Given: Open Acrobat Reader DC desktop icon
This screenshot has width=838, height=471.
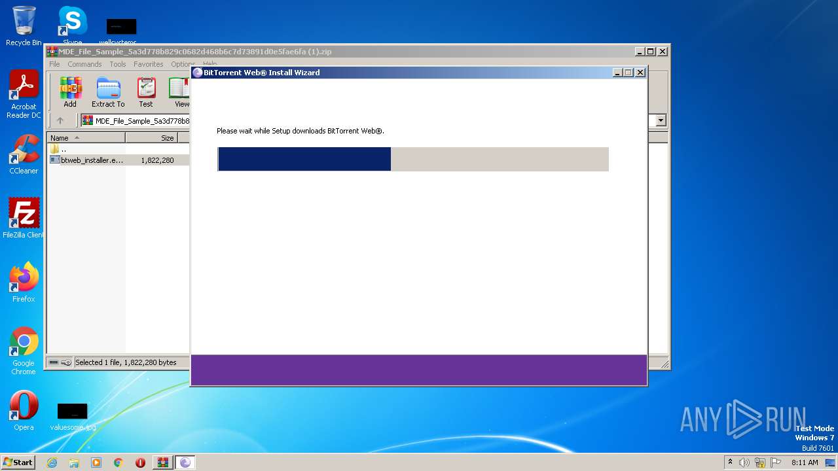Looking at the screenshot, I should click(x=24, y=95).
